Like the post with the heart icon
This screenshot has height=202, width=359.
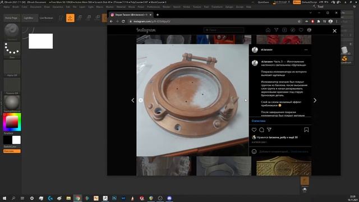[254, 130]
